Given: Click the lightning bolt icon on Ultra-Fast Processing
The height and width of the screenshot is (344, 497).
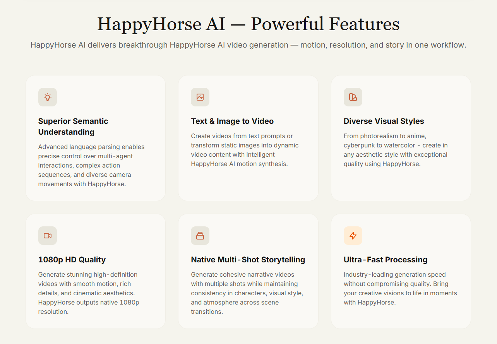Looking at the screenshot, I should (x=353, y=235).
